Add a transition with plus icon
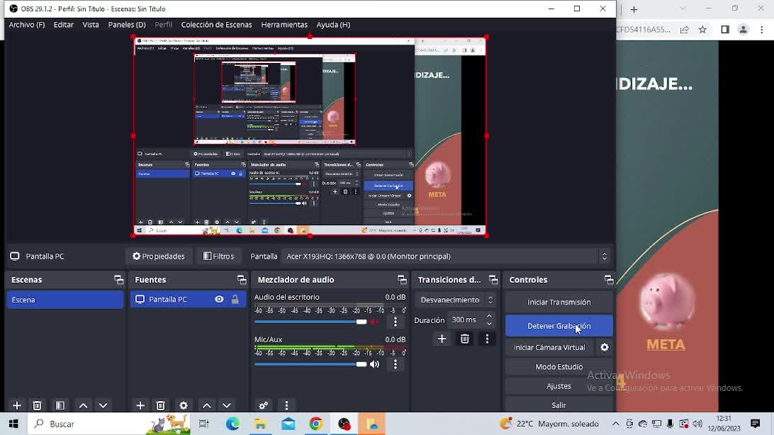 (x=442, y=339)
